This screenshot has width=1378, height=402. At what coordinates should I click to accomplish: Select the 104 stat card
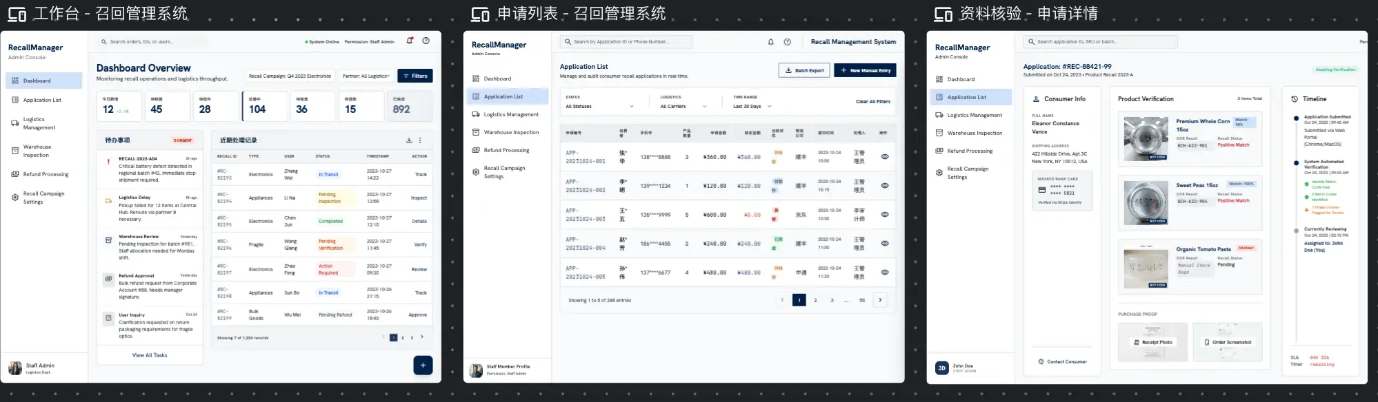coord(265,106)
